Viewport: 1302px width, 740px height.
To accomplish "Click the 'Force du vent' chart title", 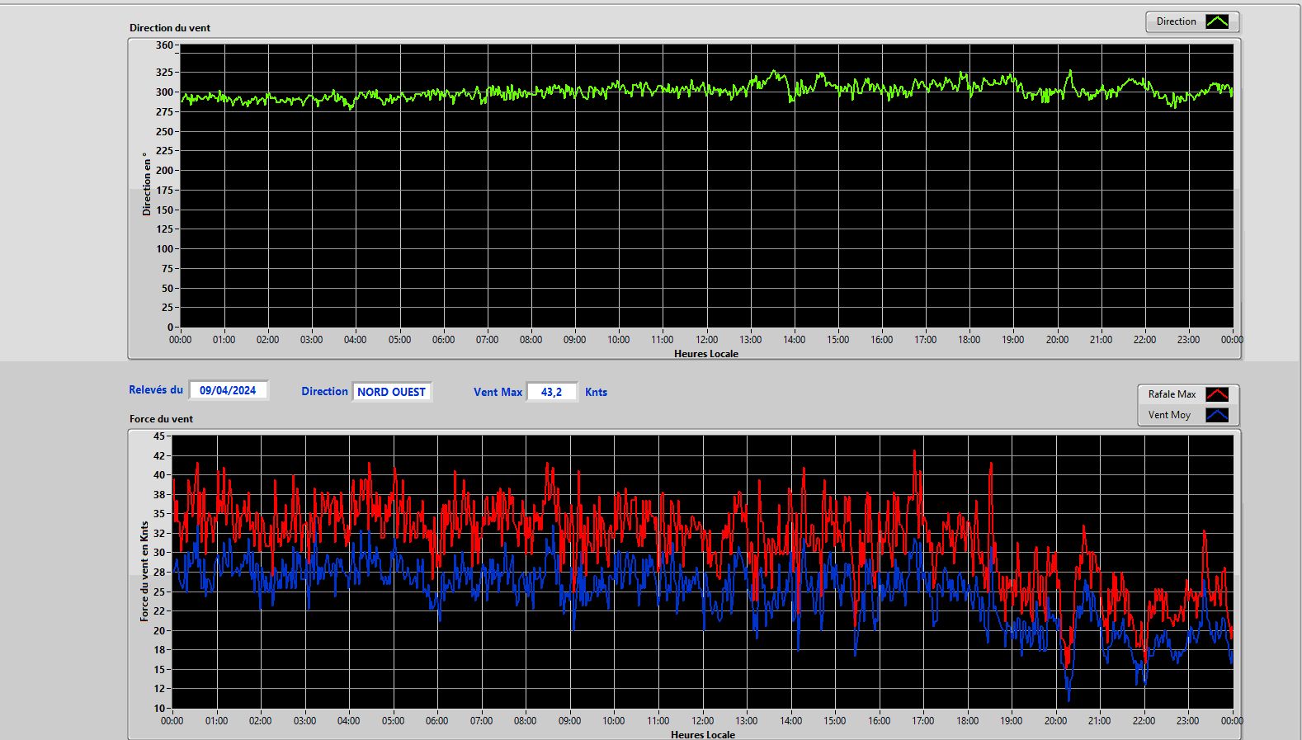I will point(161,418).
